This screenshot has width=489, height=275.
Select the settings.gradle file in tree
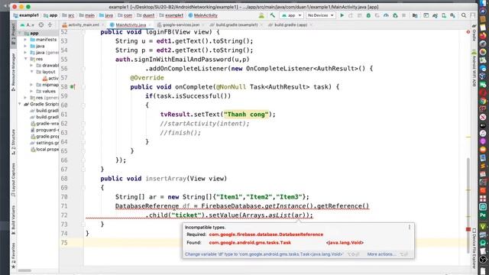tap(44, 143)
